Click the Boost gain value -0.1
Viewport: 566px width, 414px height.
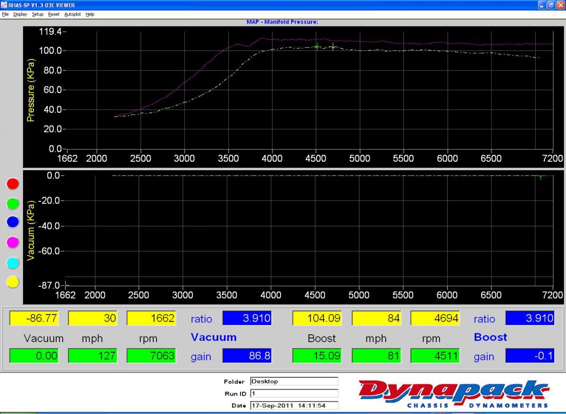pos(530,356)
